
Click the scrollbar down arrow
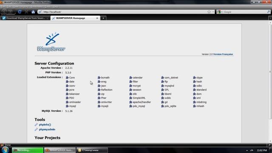coord(270,142)
